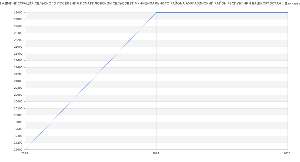Select the 21600 y-axis label
Screen dimensions: 300x162
click(x=18, y=61)
